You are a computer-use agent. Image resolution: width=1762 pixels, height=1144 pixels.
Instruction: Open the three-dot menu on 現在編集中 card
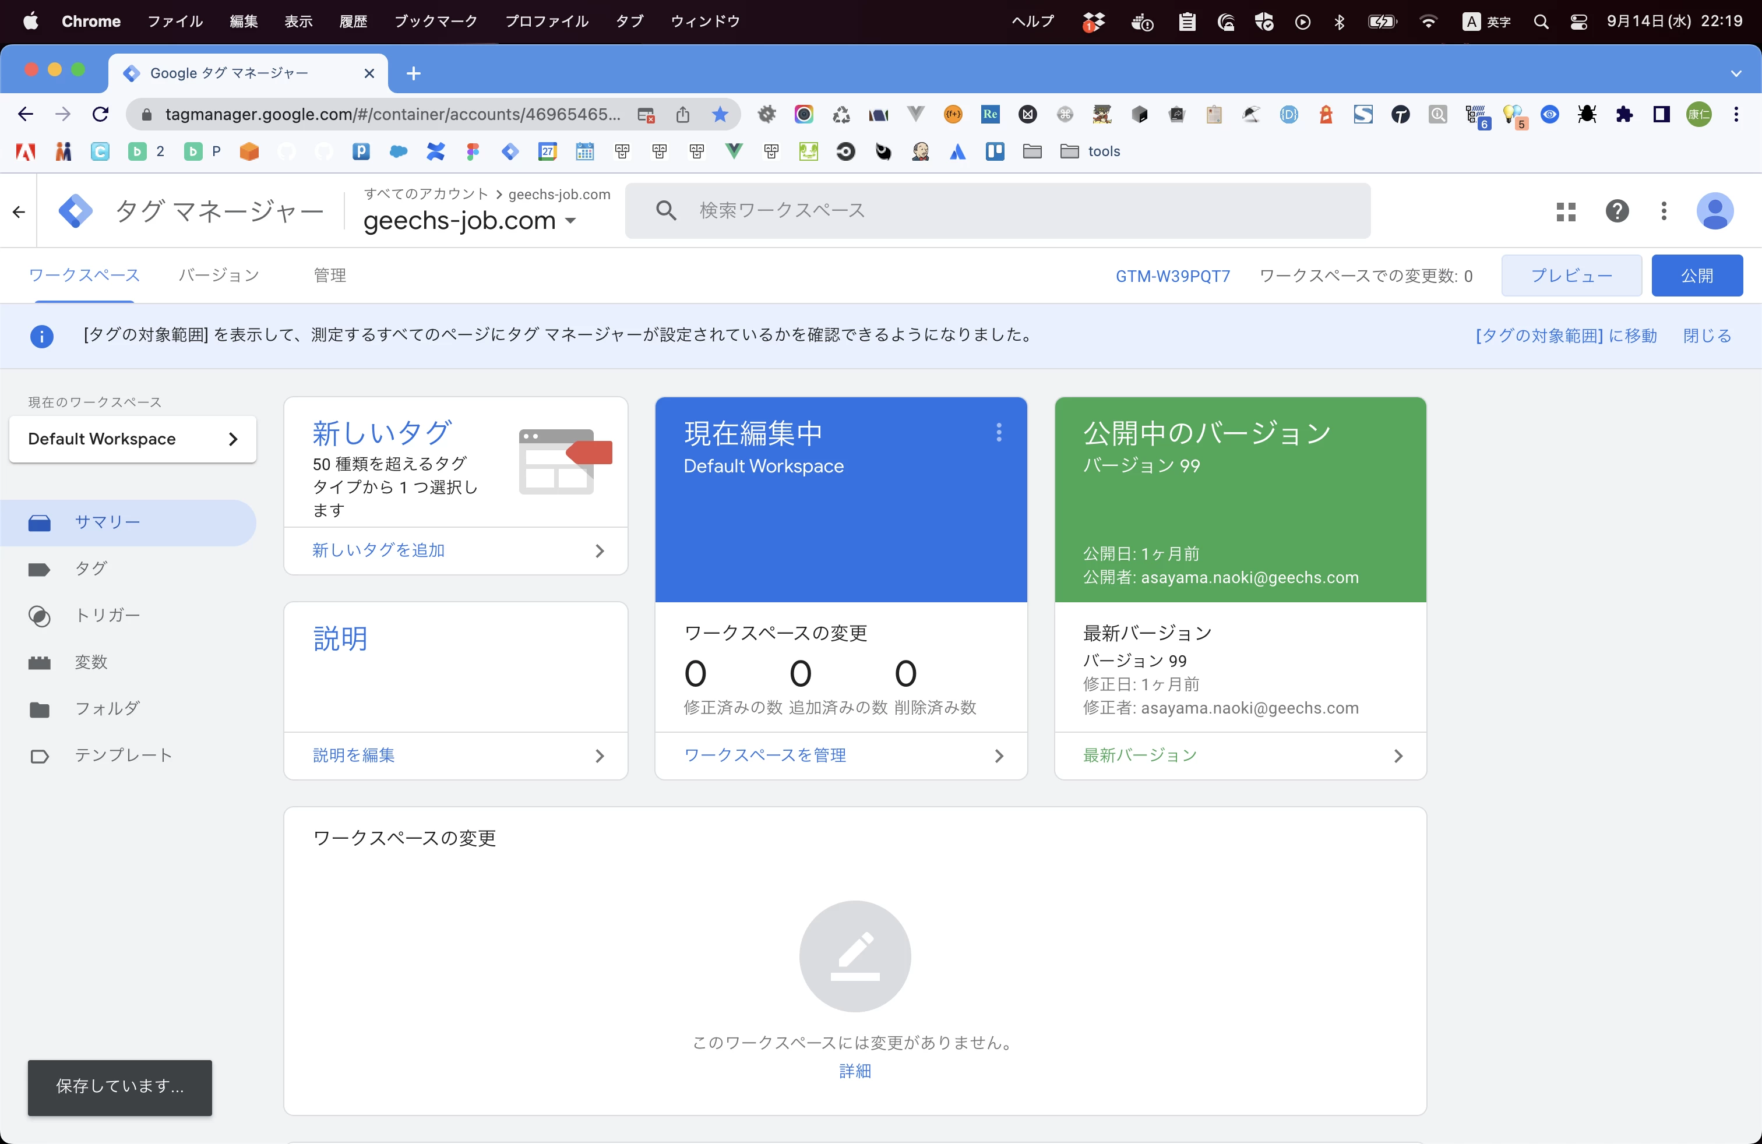coord(999,432)
